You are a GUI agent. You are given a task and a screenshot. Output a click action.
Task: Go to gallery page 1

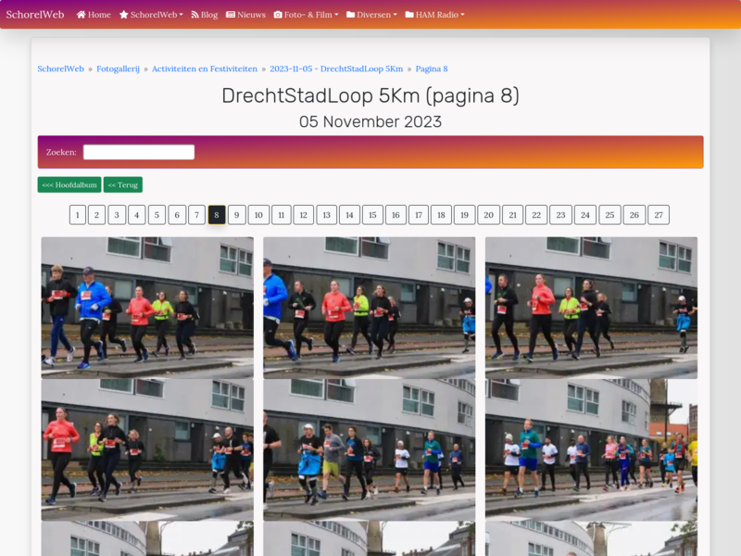click(78, 215)
